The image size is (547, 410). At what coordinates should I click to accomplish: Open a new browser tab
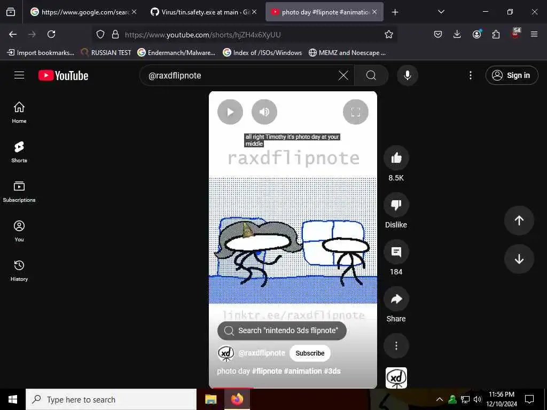pyautogui.click(x=395, y=12)
